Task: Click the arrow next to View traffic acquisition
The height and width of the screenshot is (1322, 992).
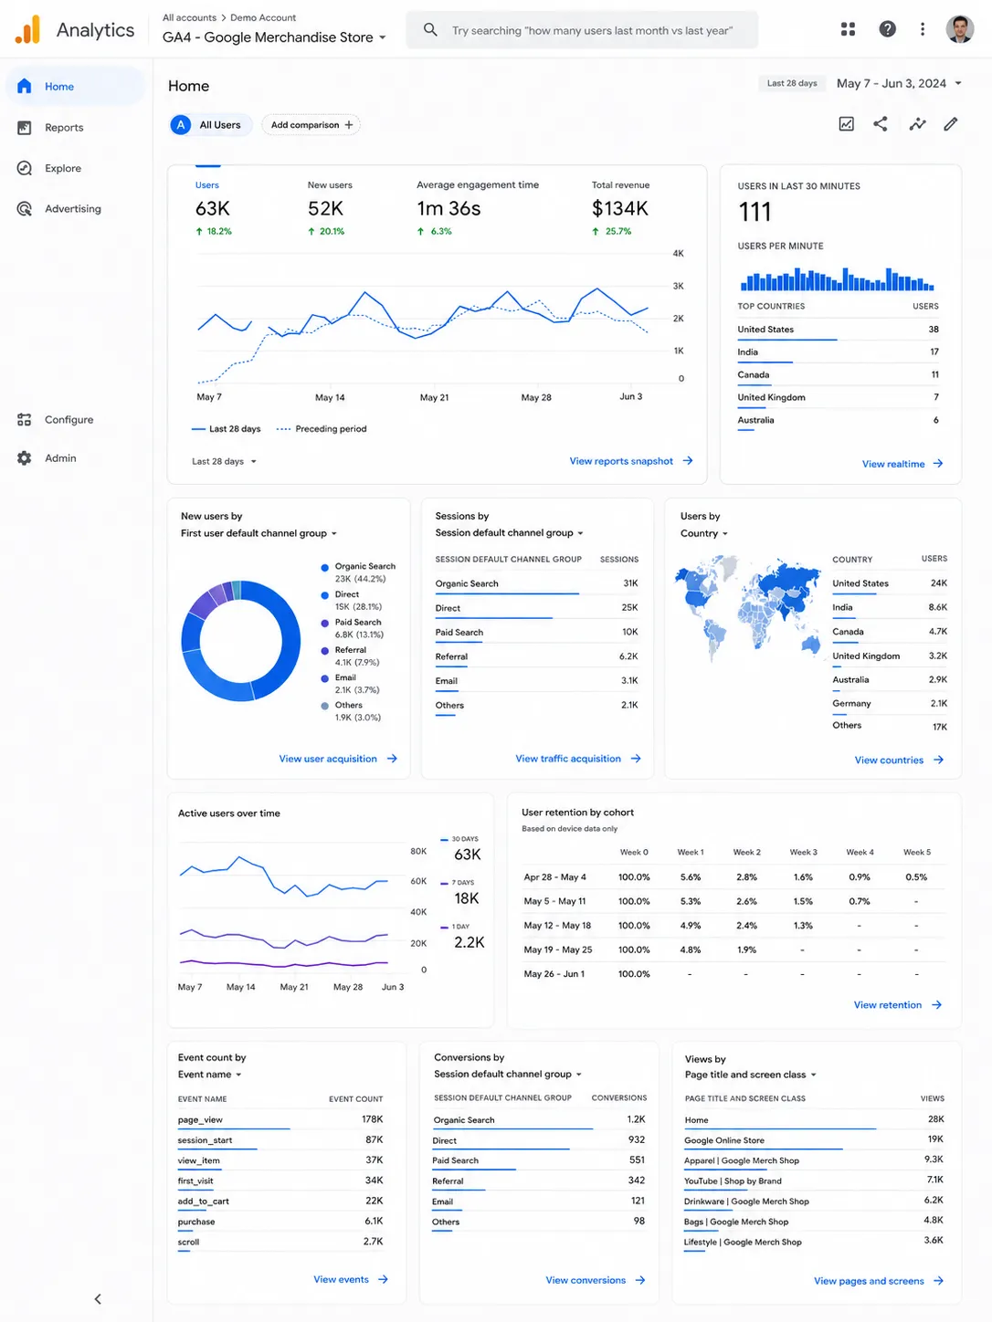Action: 636,759
